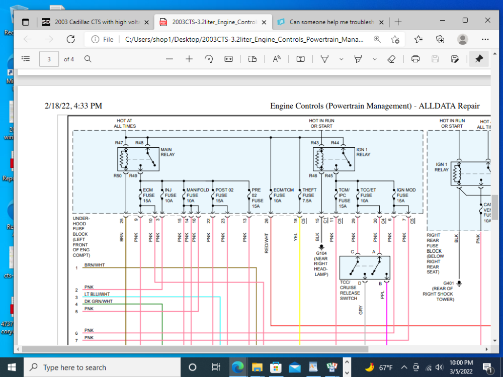Select the Erase tool in PDF toolbar
503x377 pixels.
pos(392,59)
